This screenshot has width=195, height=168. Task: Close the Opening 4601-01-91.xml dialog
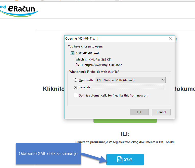[171, 39]
